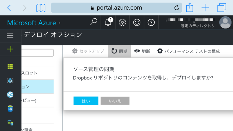
Task: Click the green plus New icon
Action: click(x=10, y=49)
